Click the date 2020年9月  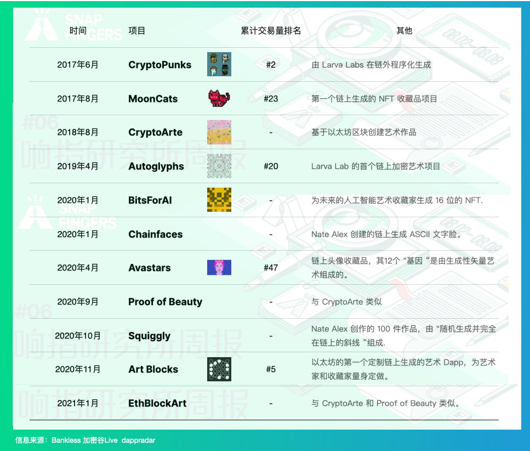78,301
